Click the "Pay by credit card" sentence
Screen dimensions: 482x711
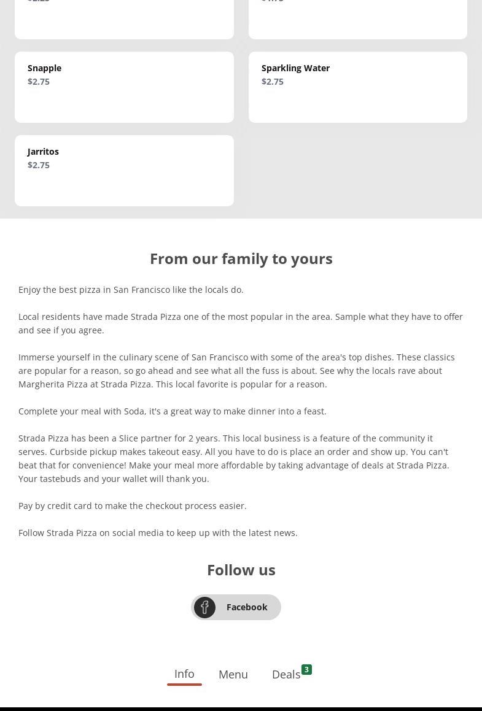(133, 506)
